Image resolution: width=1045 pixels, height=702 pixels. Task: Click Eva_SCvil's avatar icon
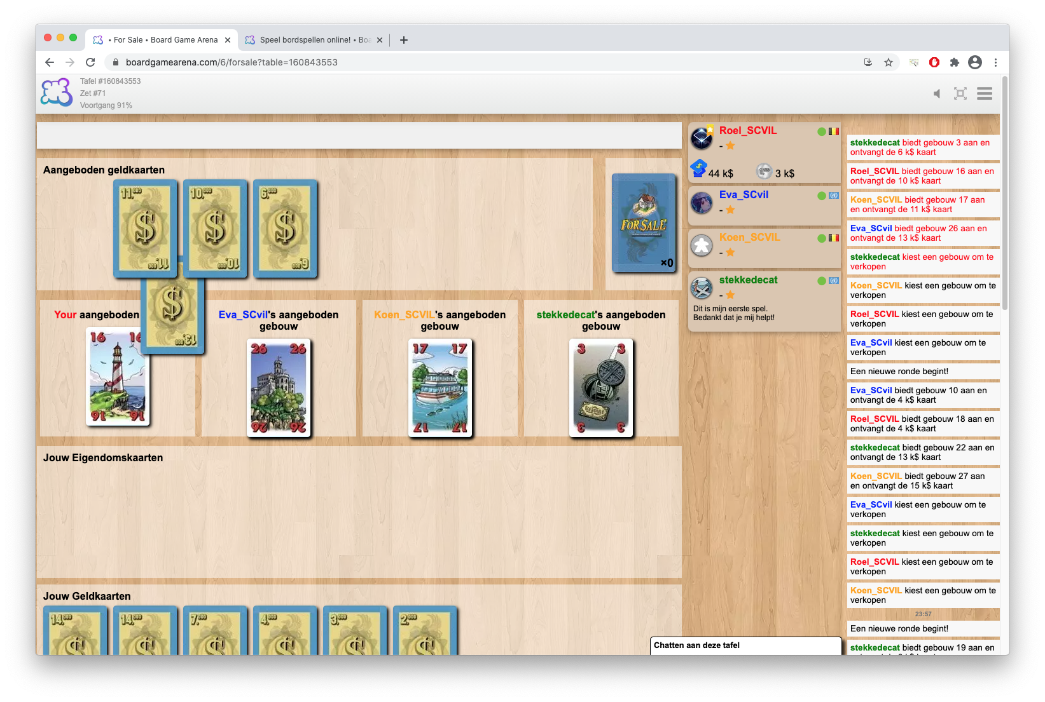coord(702,203)
